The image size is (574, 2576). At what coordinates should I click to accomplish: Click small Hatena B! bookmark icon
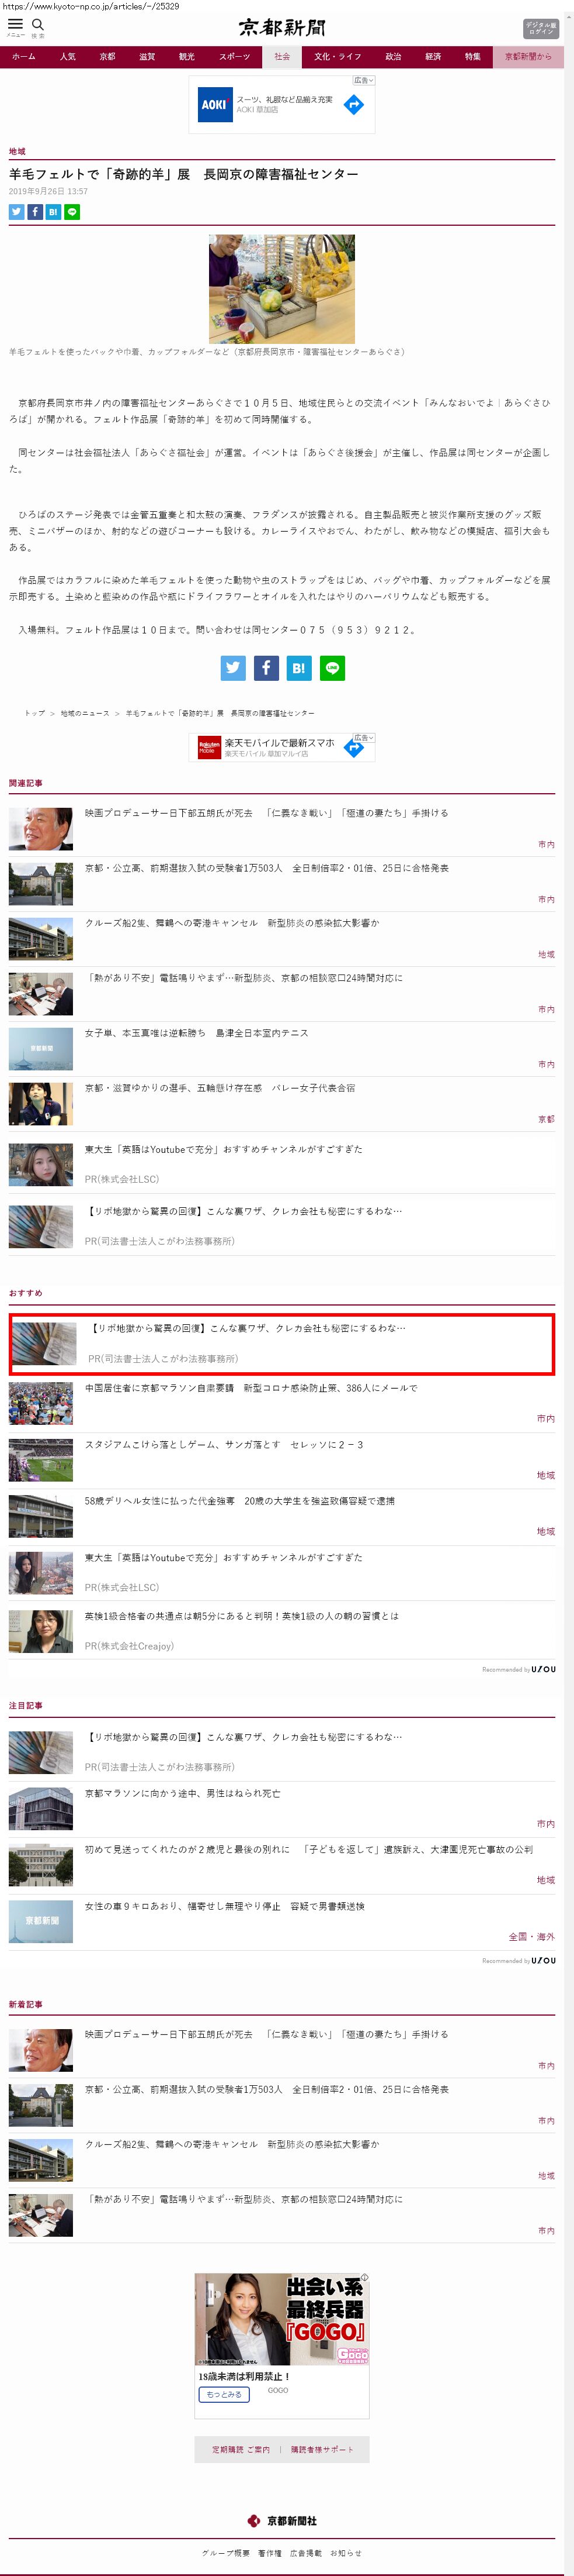(x=53, y=212)
